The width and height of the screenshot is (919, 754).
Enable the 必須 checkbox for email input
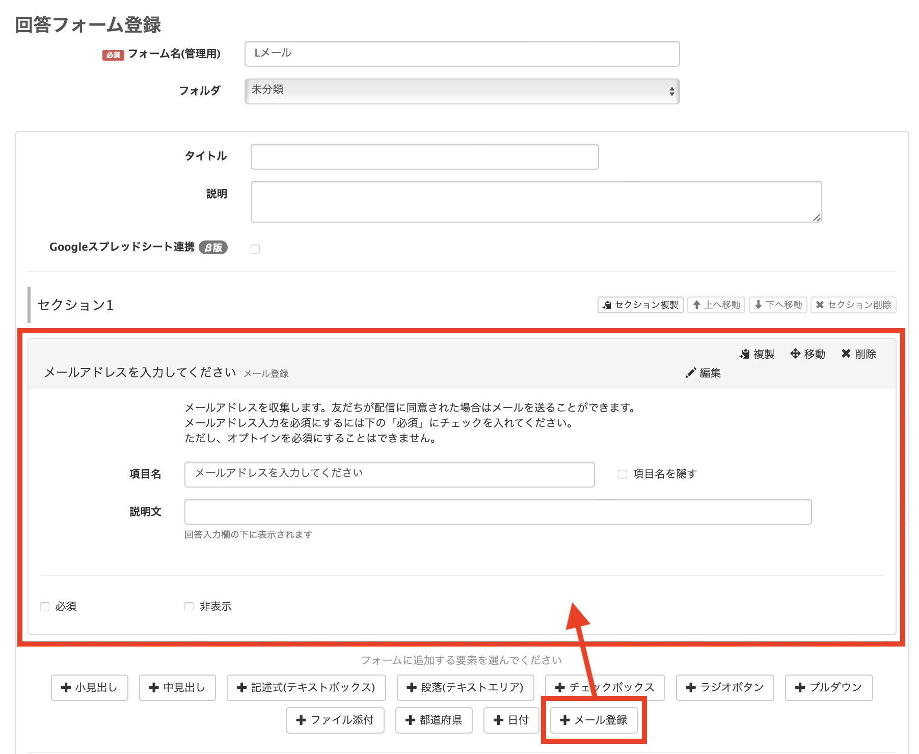(44, 606)
